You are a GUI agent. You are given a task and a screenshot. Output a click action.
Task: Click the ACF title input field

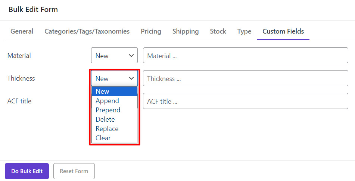pos(245,101)
